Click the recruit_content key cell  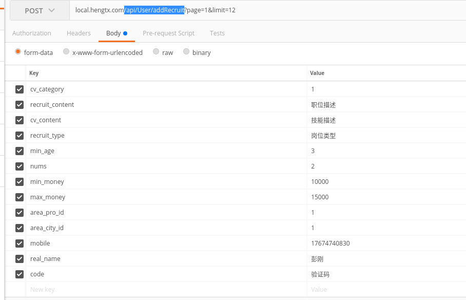[166, 105]
